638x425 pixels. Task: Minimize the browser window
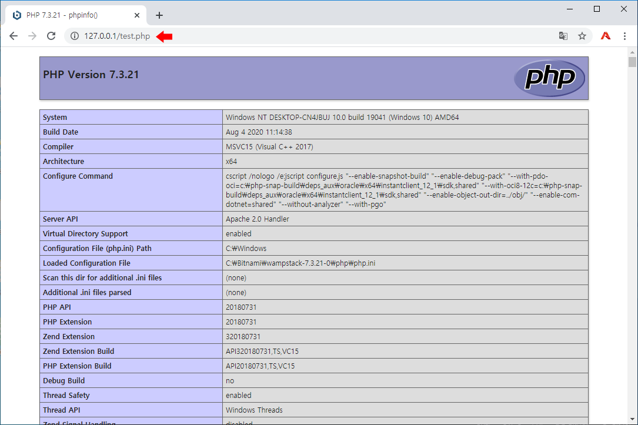click(x=570, y=9)
